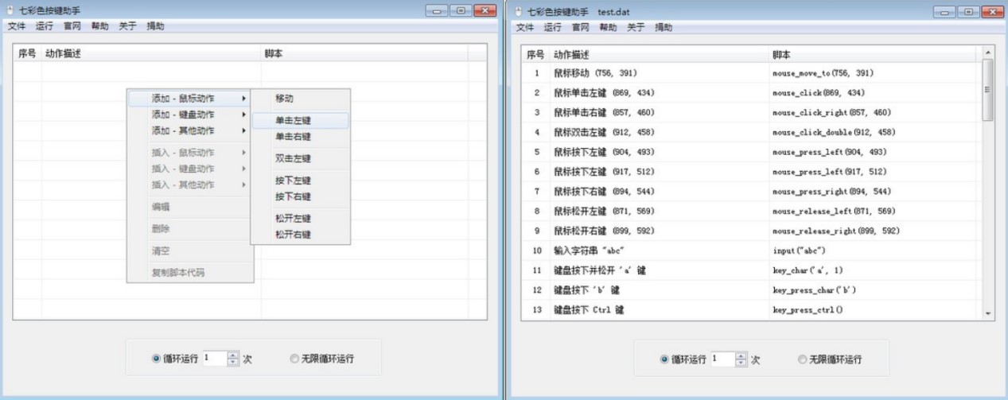Select 无限循环运行 radio in the test.dat window
Image resolution: width=1008 pixels, height=400 pixels.
point(803,359)
